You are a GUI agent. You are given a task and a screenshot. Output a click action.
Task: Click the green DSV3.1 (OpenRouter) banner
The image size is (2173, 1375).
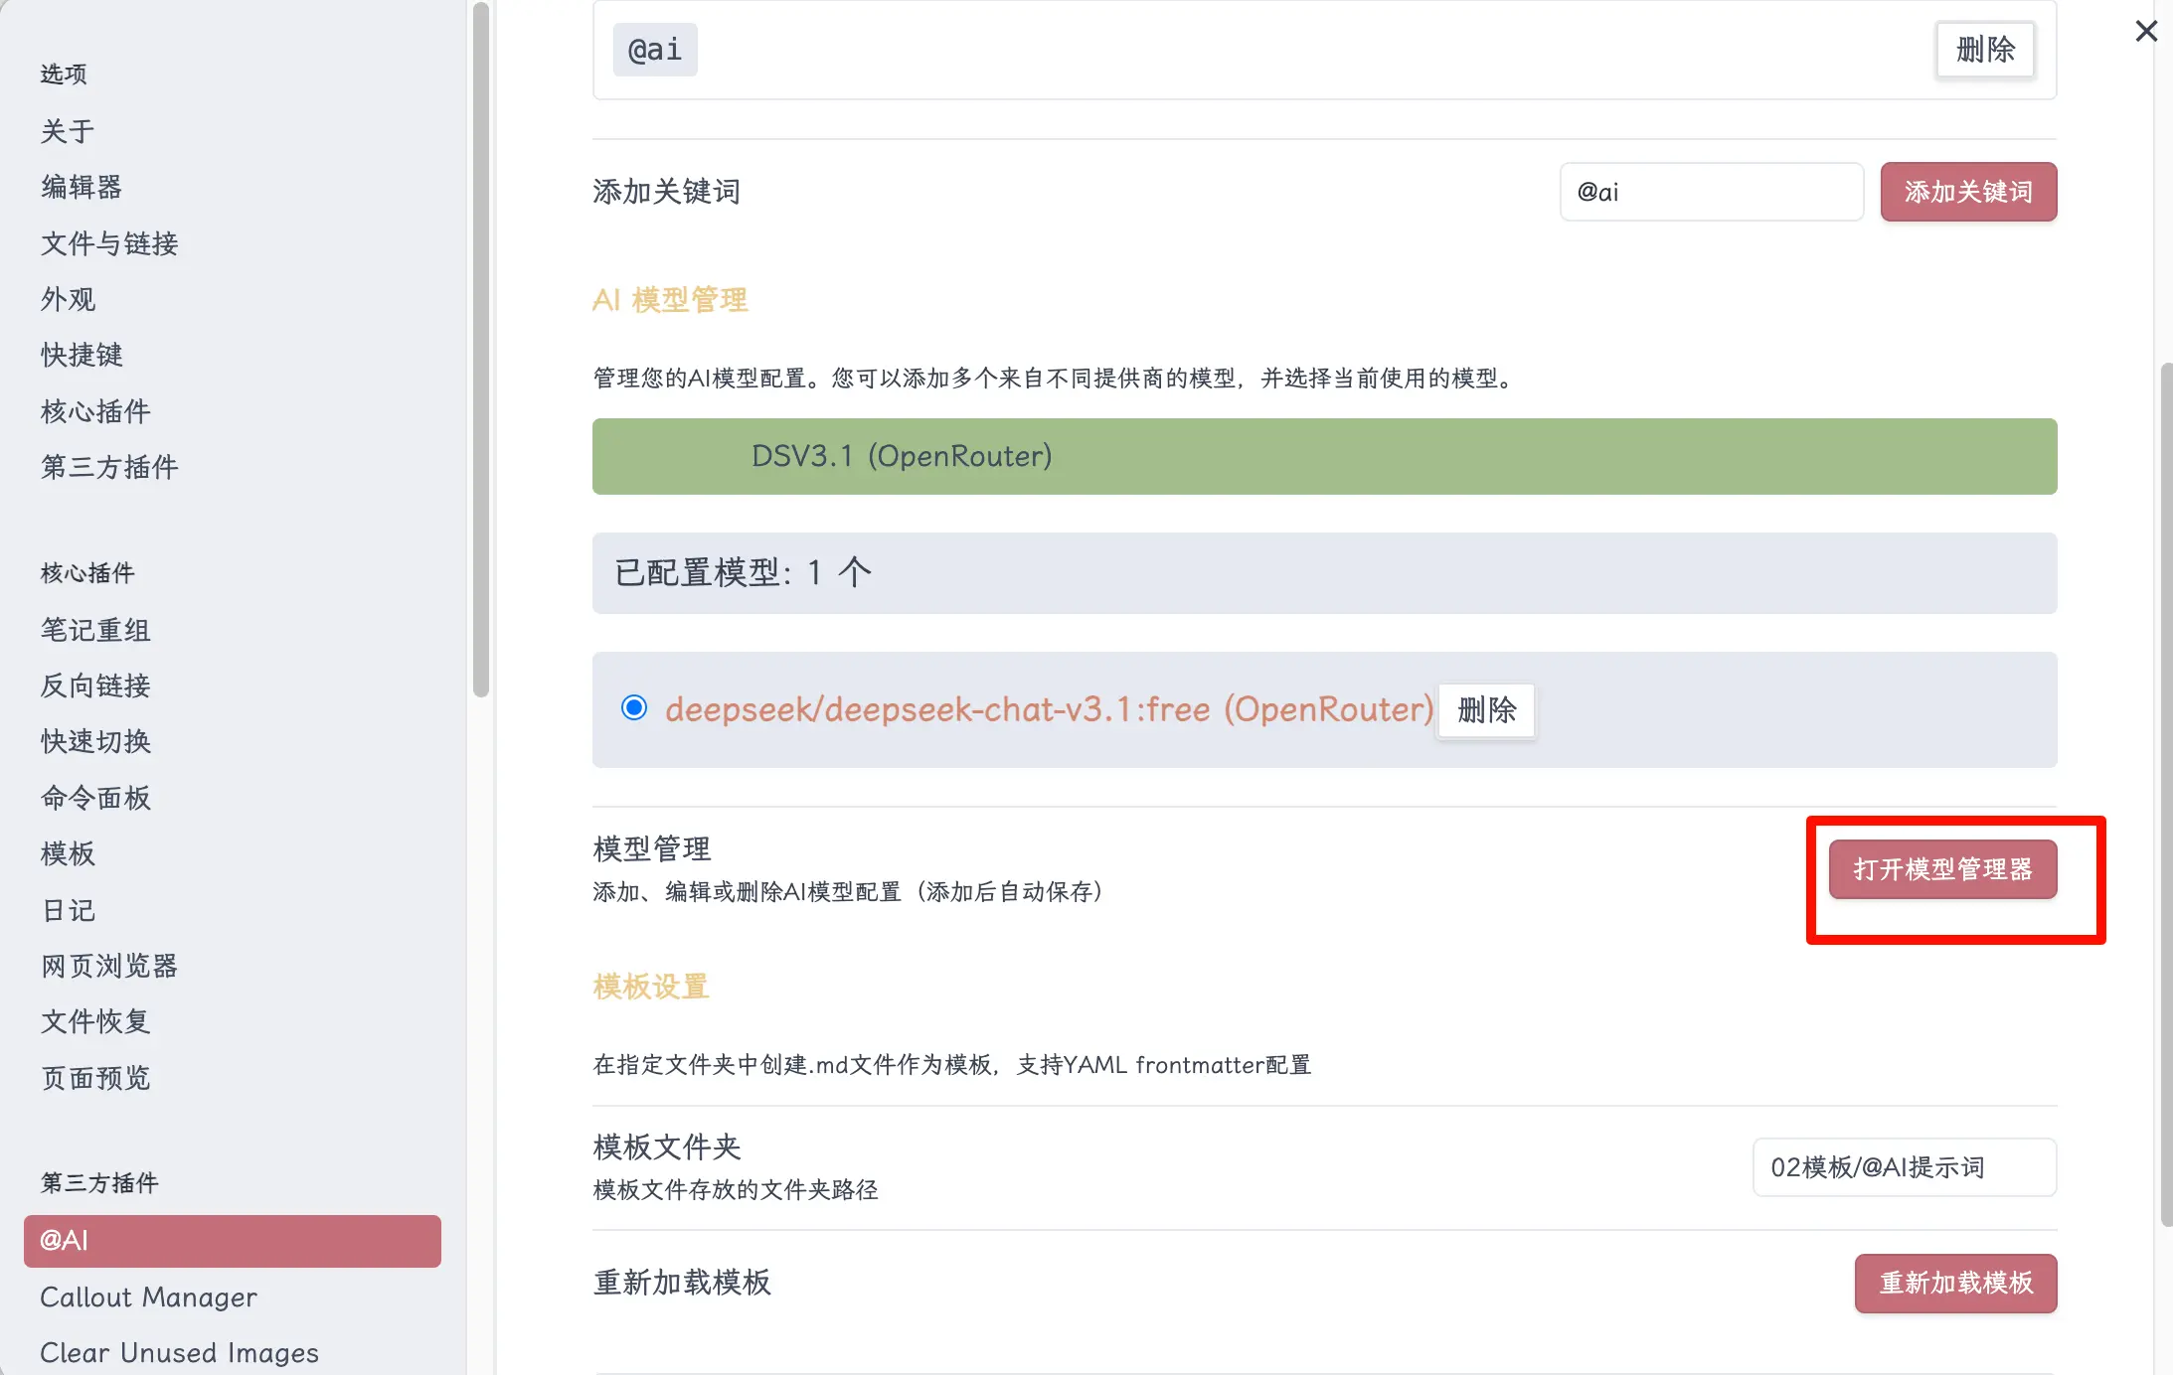coord(1323,456)
